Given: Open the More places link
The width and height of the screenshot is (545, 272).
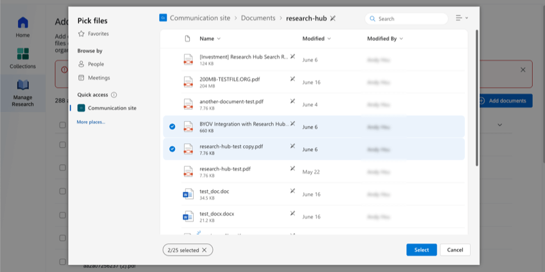Looking at the screenshot, I should click(91, 122).
